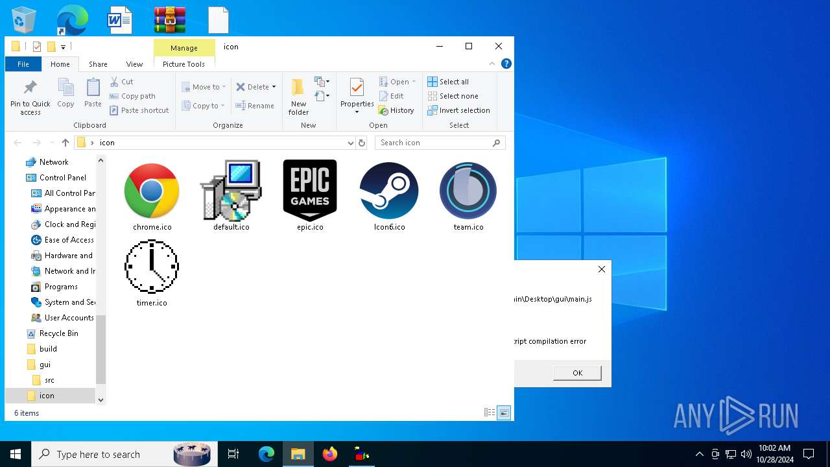Switch to Details view layout

pyautogui.click(x=490, y=413)
